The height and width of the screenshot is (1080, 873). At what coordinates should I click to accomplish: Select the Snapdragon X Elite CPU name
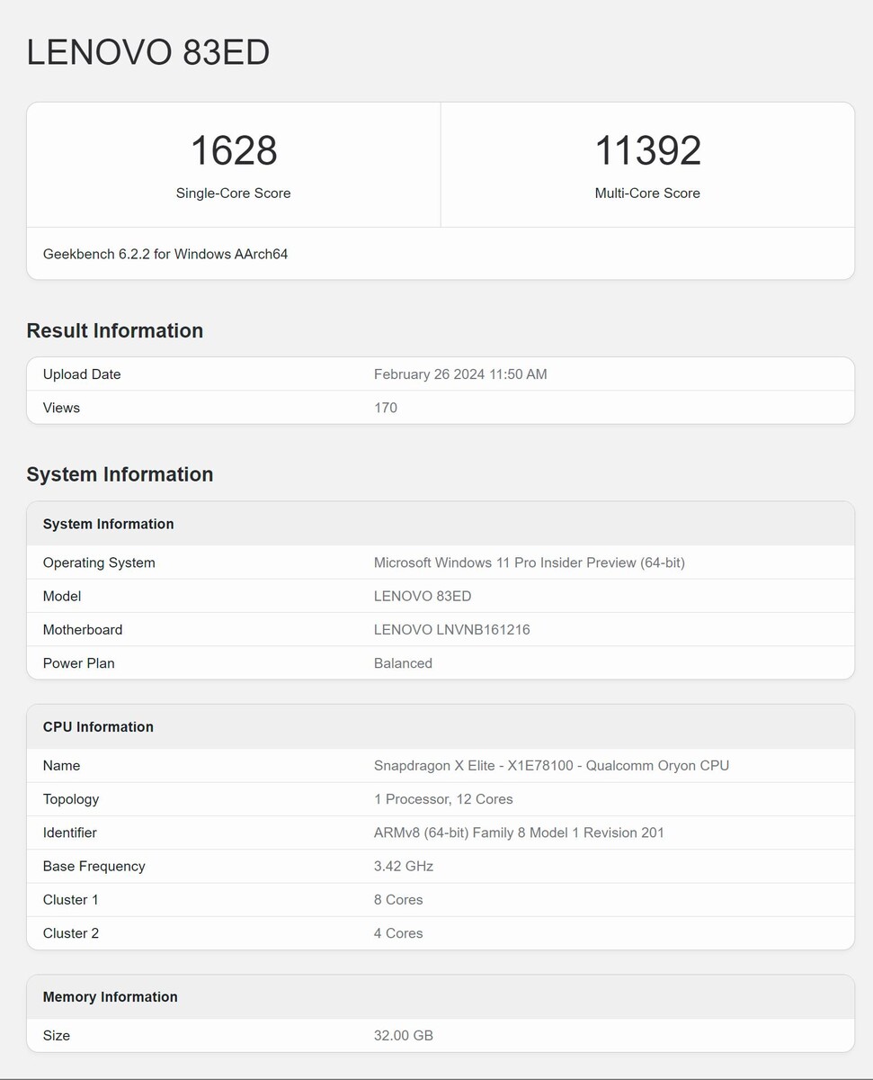551,766
